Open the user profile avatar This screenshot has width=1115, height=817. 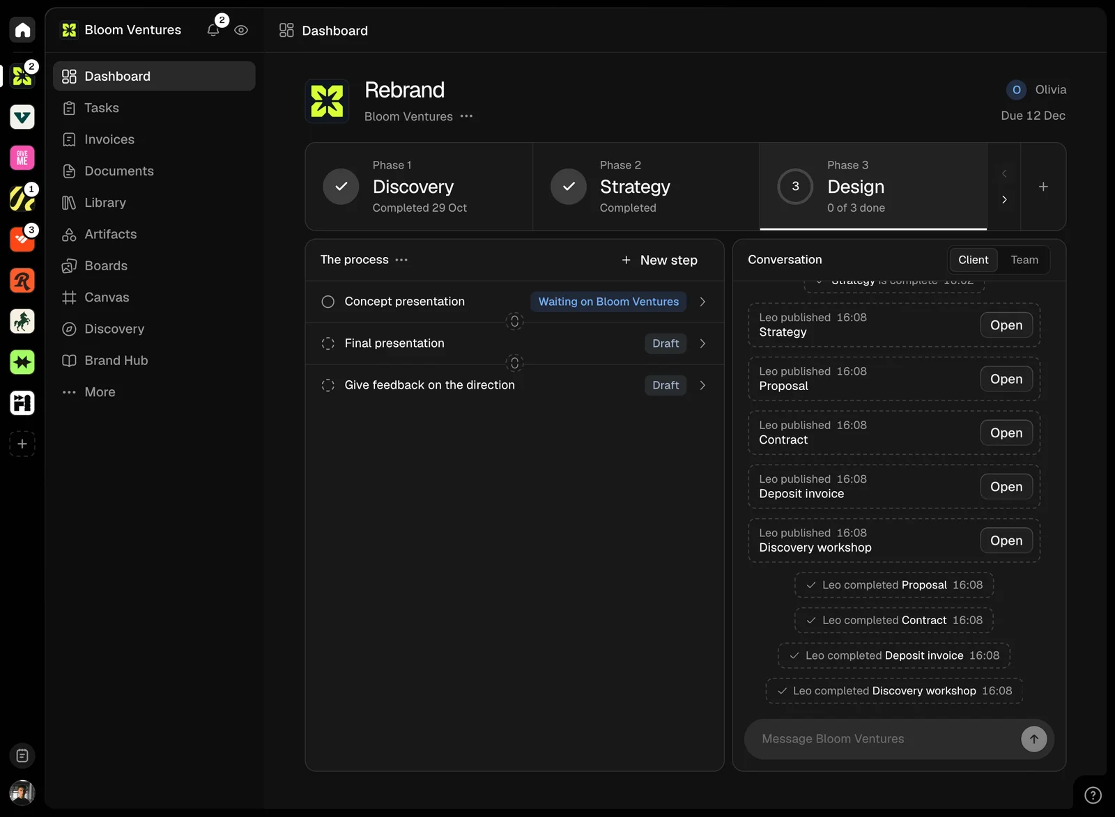pos(22,792)
